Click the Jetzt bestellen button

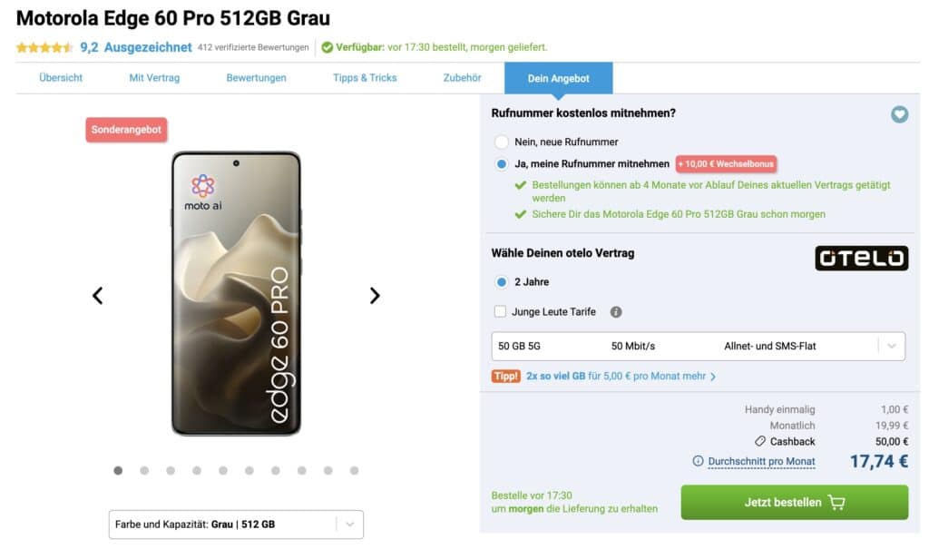(794, 502)
